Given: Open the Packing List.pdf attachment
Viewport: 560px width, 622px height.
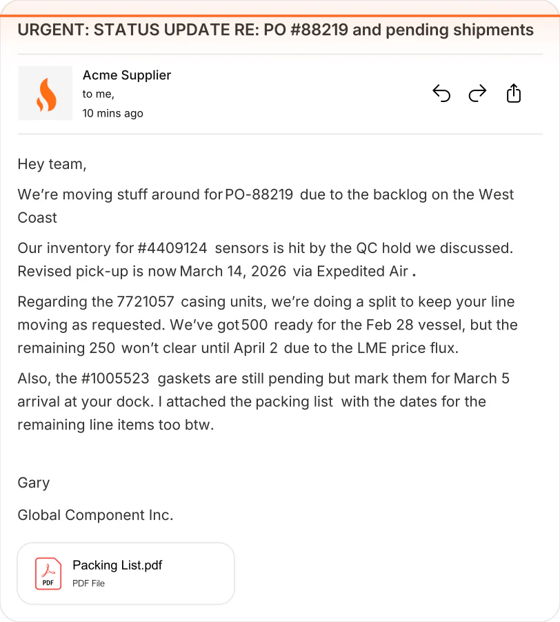Looking at the screenshot, I should click(x=126, y=574).
